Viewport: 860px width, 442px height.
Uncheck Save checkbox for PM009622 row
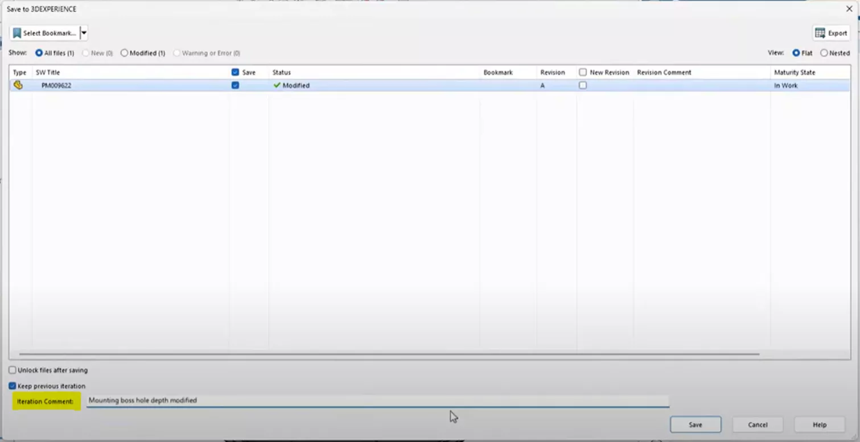[x=235, y=85]
